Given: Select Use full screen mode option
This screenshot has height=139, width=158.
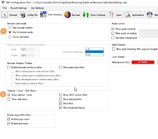Looking at the screenshot, I should pos(10,32).
